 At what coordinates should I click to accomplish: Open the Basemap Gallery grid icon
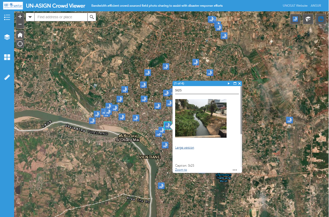pos(7,57)
